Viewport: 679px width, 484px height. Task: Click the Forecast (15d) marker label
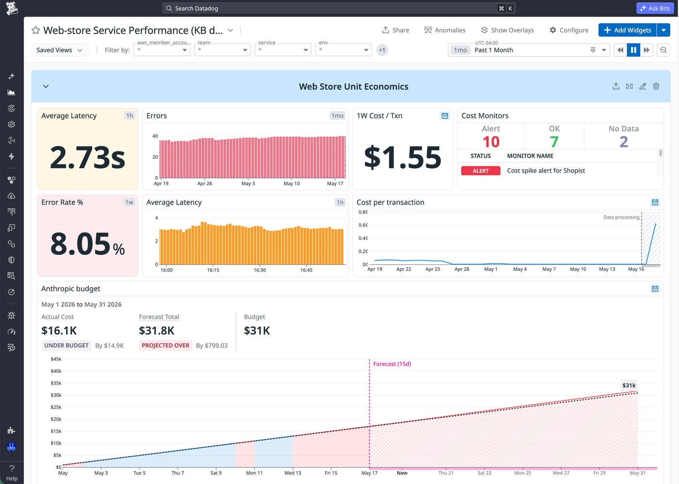click(392, 364)
